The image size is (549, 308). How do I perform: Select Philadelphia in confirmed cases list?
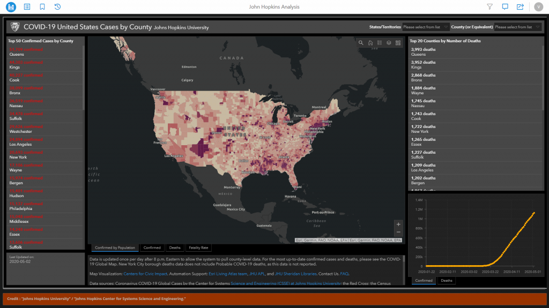point(45,206)
